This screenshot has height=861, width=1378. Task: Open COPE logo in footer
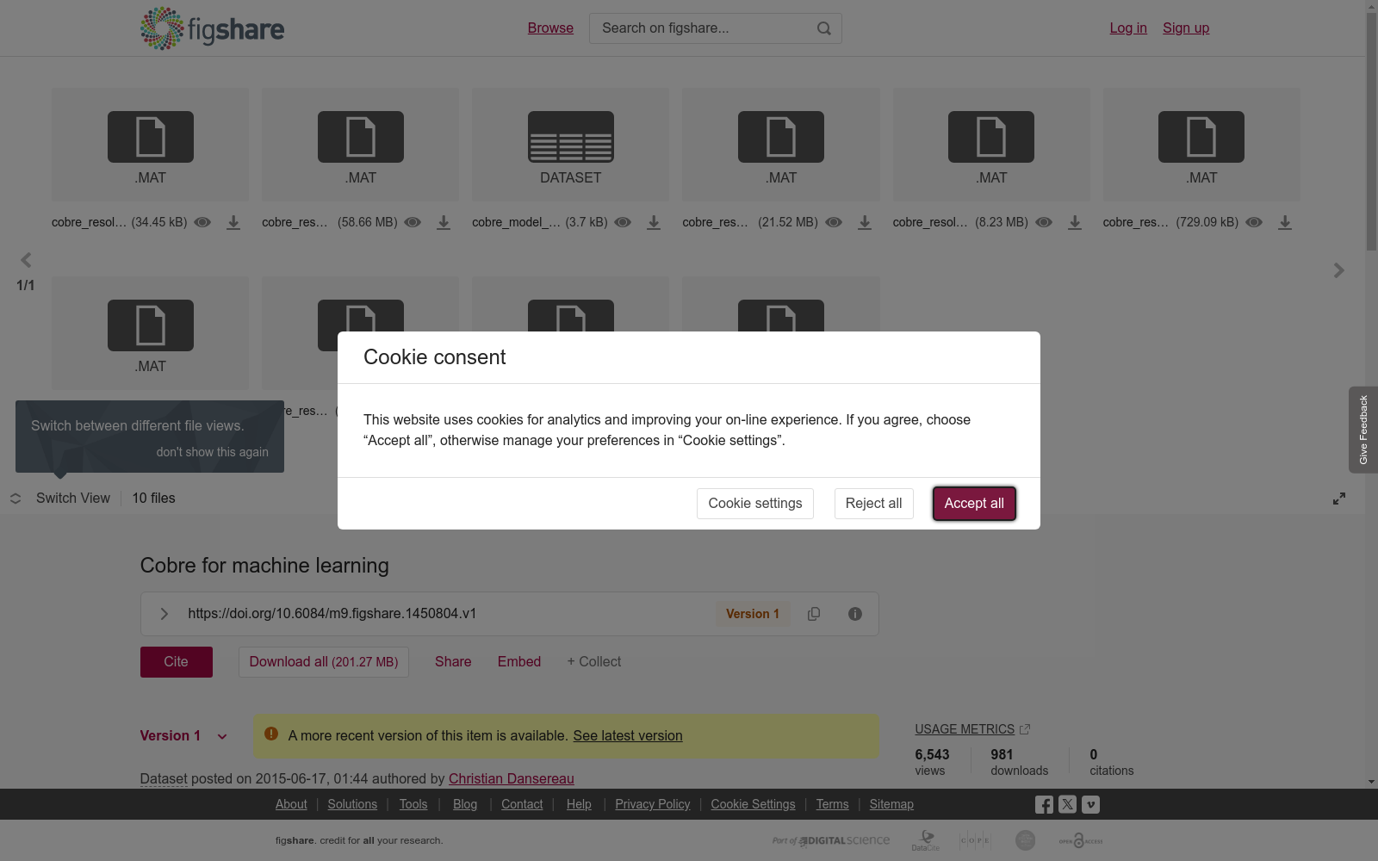[x=975, y=840]
